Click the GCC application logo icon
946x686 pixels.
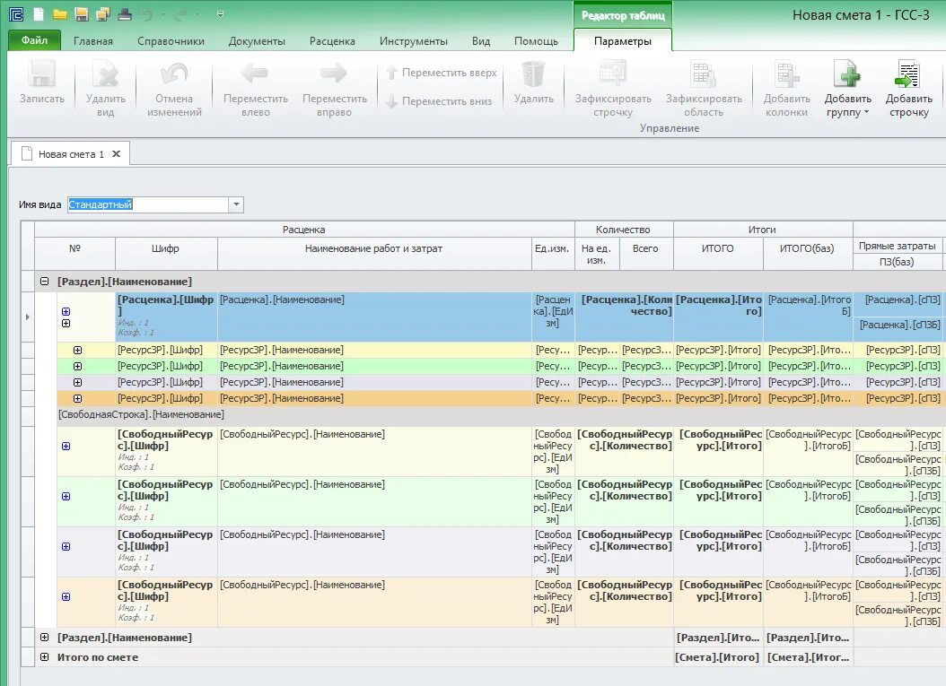(16, 13)
